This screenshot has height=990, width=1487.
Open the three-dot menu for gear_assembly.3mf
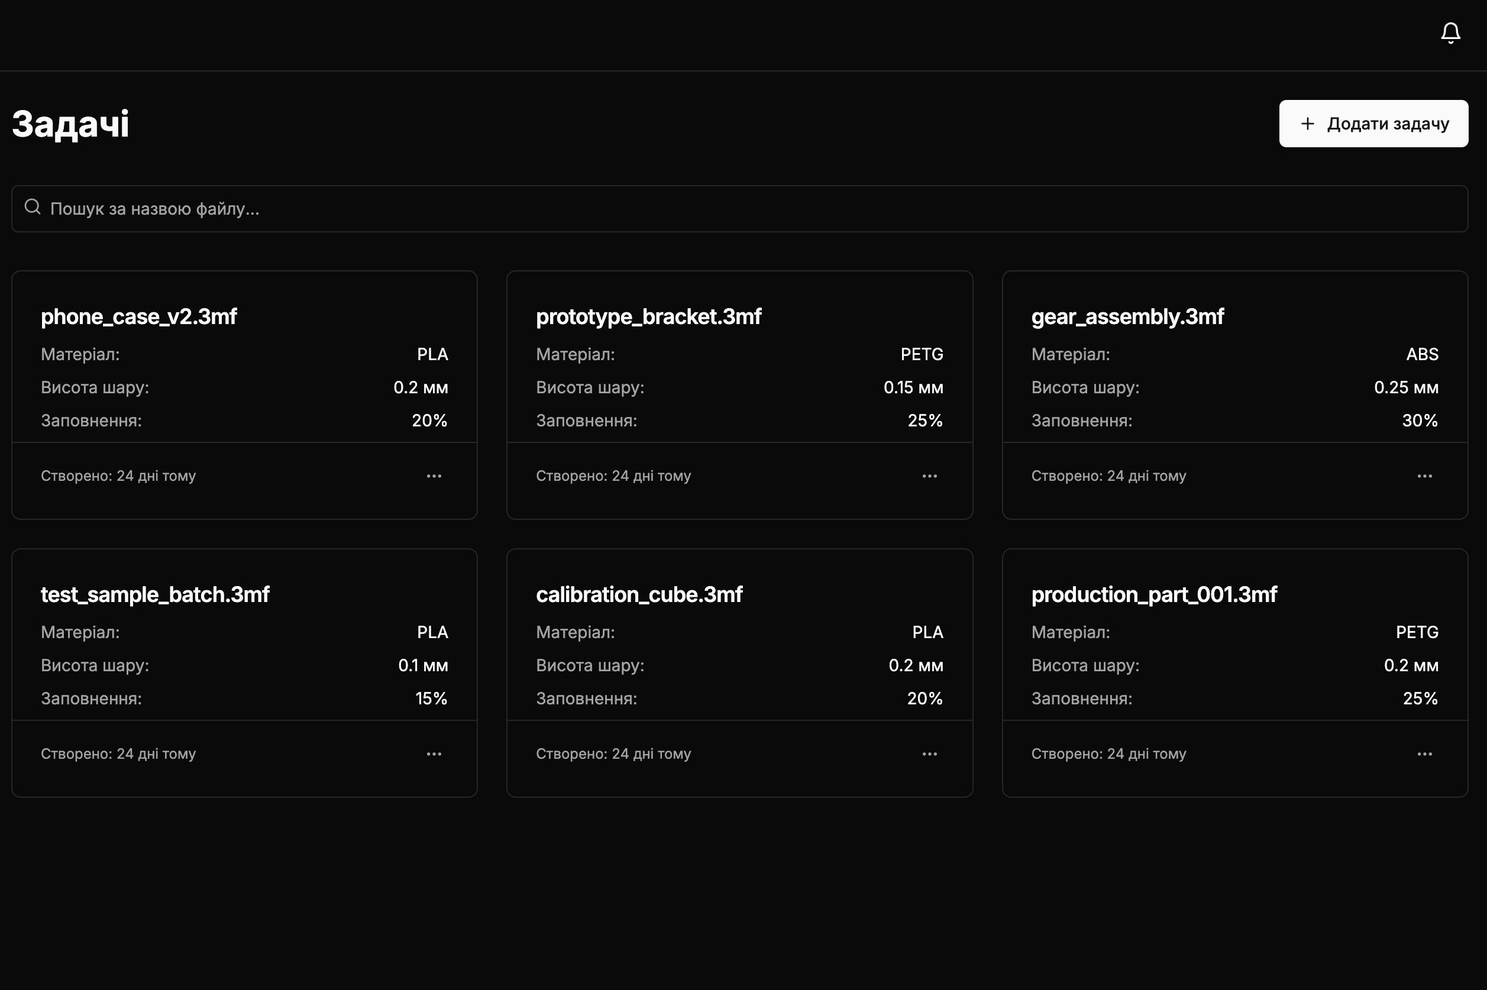1424,476
